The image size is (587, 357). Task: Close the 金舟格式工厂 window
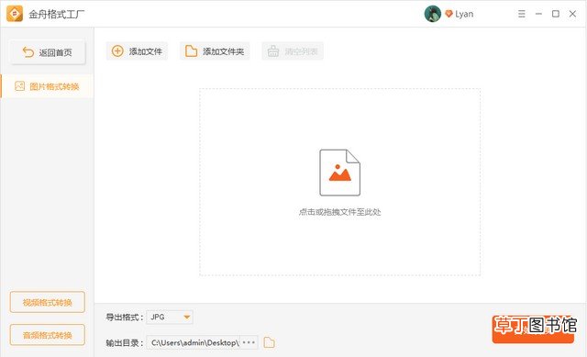[572, 14]
